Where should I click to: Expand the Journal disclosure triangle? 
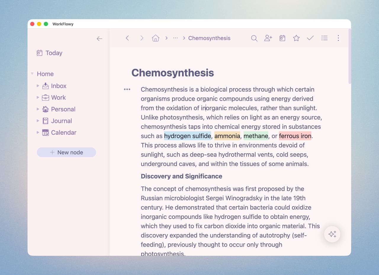38,121
